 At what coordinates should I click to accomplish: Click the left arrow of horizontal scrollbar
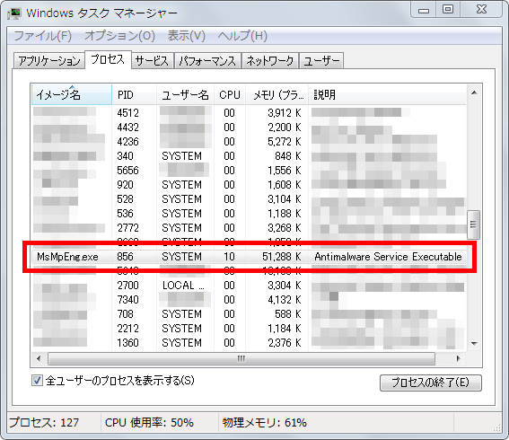click(39, 358)
